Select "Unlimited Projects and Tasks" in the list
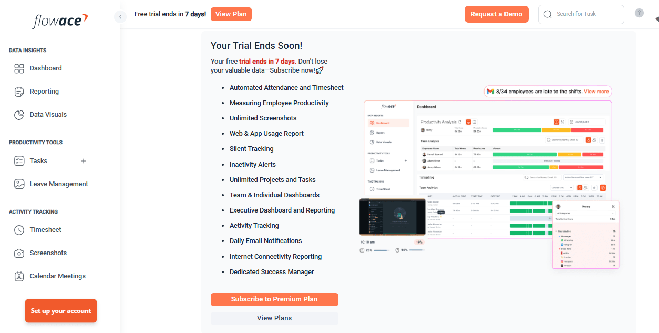 [273, 180]
